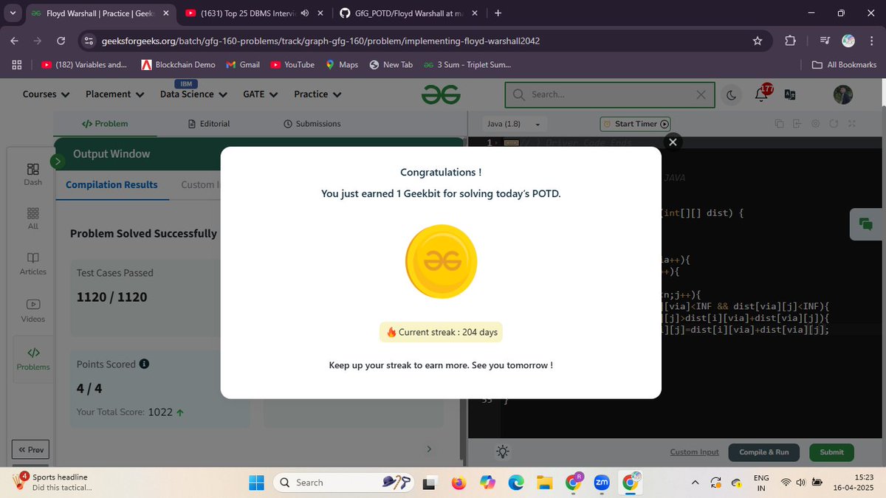Open Windows Start menu
The image size is (886, 498).
[x=256, y=483]
